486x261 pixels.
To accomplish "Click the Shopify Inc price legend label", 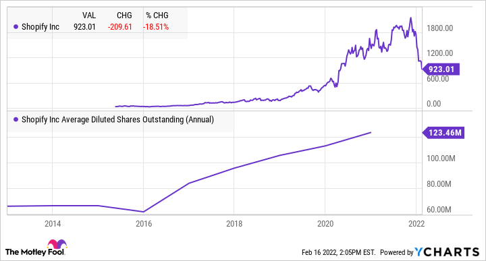I will (x=40, y=27).
